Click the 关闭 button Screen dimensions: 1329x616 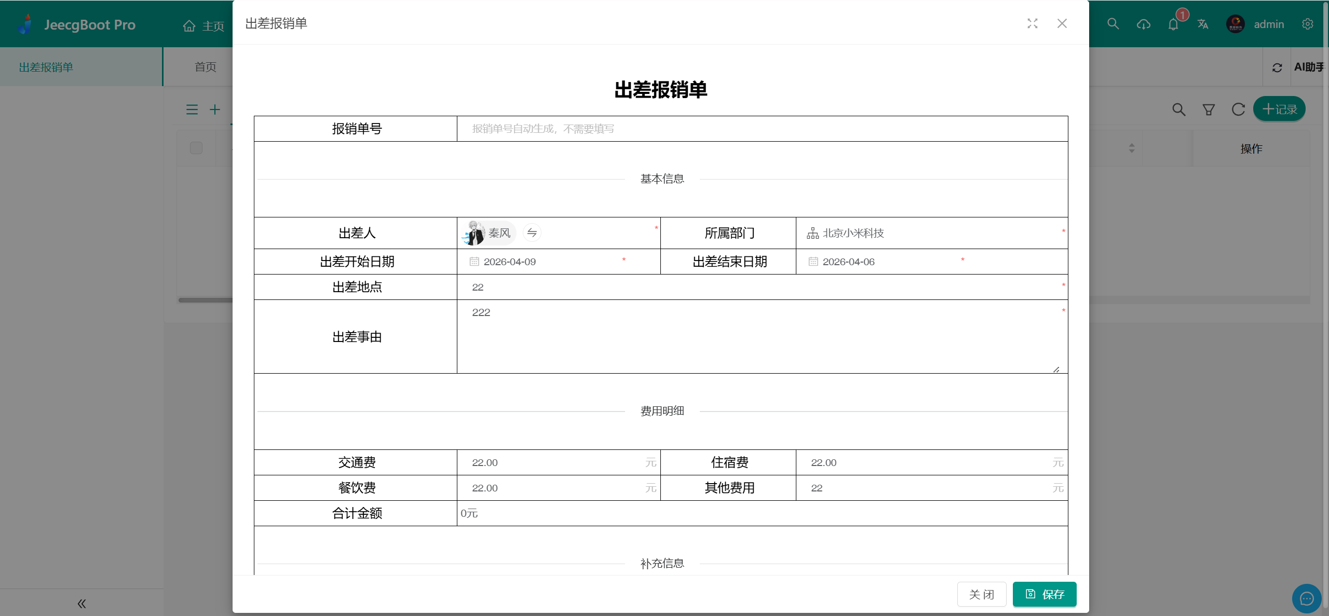point(981,594)
